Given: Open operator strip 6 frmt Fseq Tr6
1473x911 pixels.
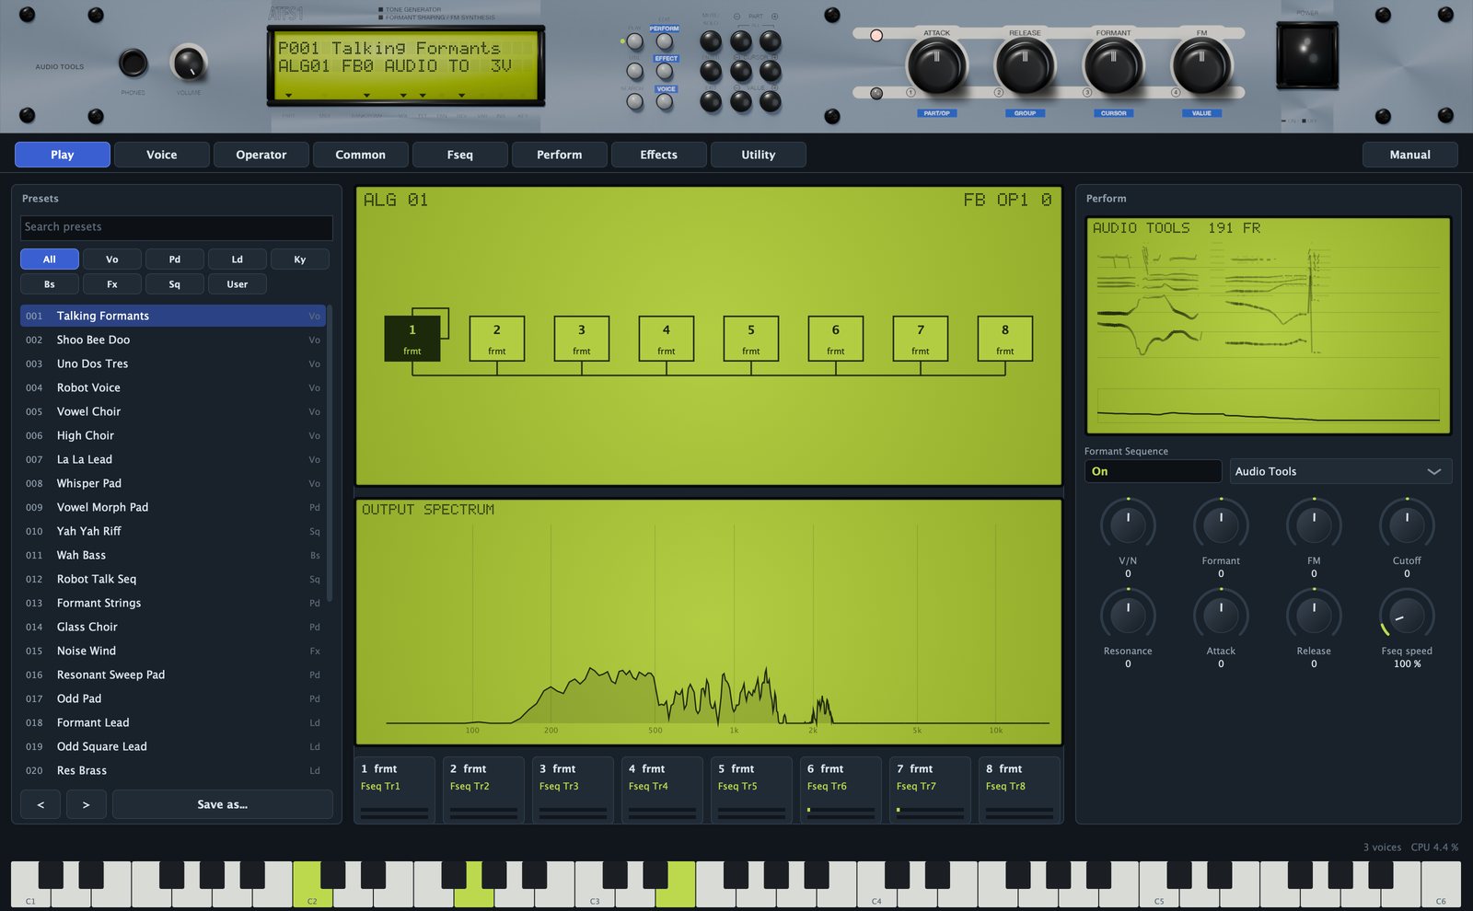Looking at the screenshot, I should pos(841,790).
